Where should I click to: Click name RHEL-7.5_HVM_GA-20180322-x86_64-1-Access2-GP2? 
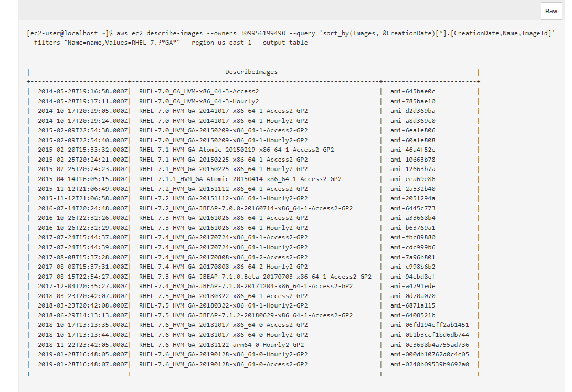tap(223, 296)
